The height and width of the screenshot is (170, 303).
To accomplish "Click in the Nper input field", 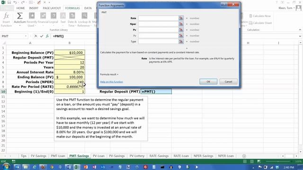I will pyautogui.click(x=158, y=24).
